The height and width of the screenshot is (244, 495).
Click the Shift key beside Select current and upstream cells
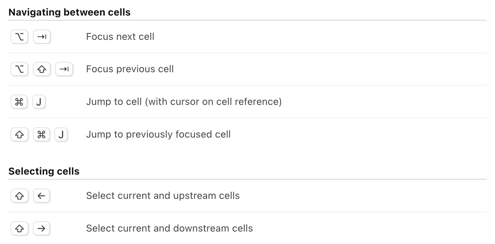click(19, 196)
